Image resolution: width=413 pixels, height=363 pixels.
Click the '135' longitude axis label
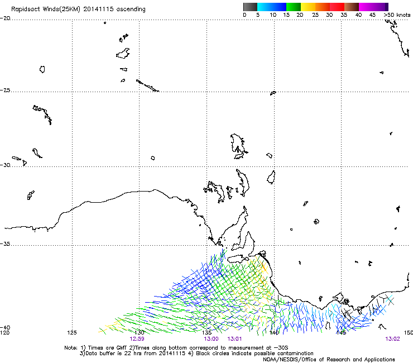(206, 332)
